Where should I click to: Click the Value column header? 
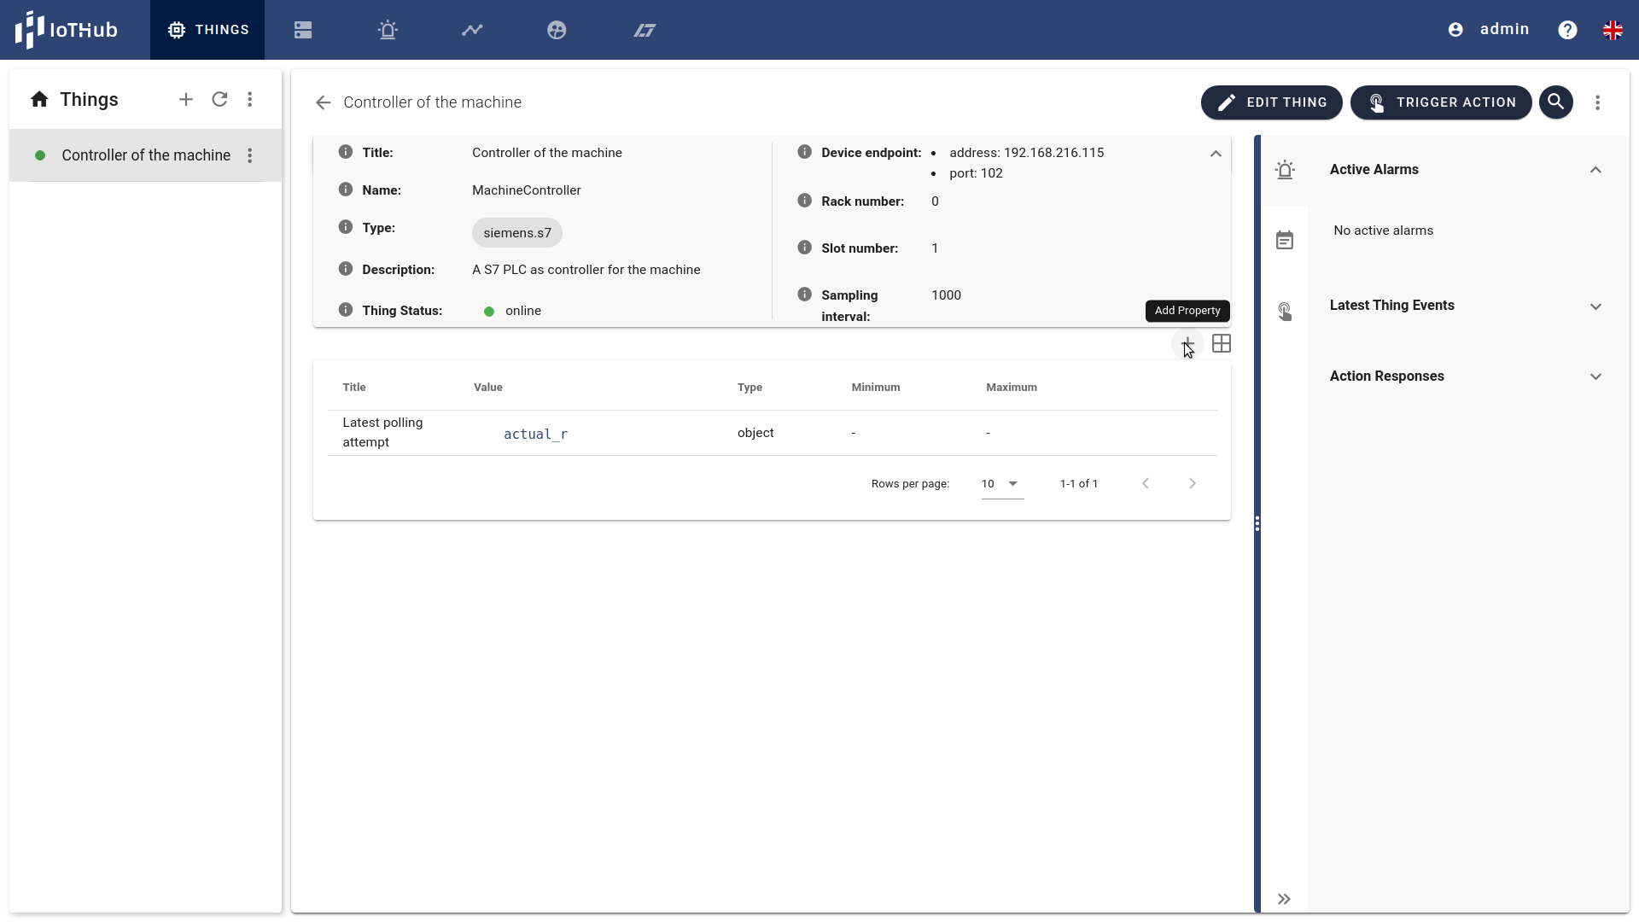488,388
